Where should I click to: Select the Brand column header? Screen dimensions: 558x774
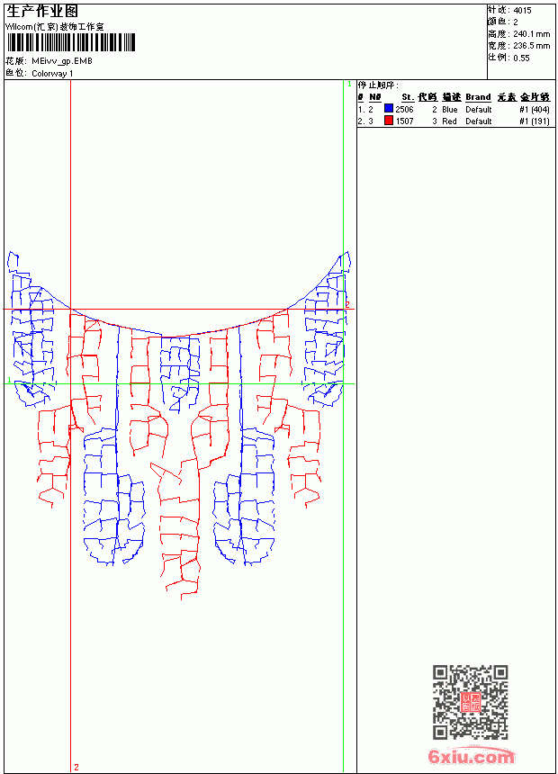[x=478, y=97]
